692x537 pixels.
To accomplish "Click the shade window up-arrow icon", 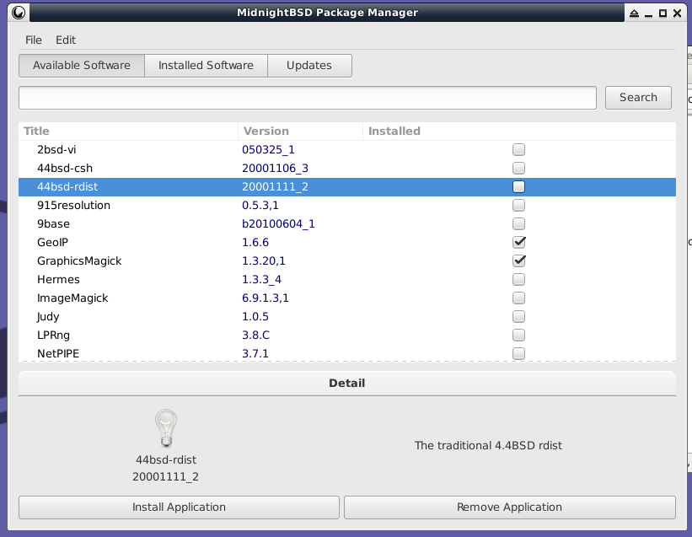I will pyautogui.click(x=632, y=13).
